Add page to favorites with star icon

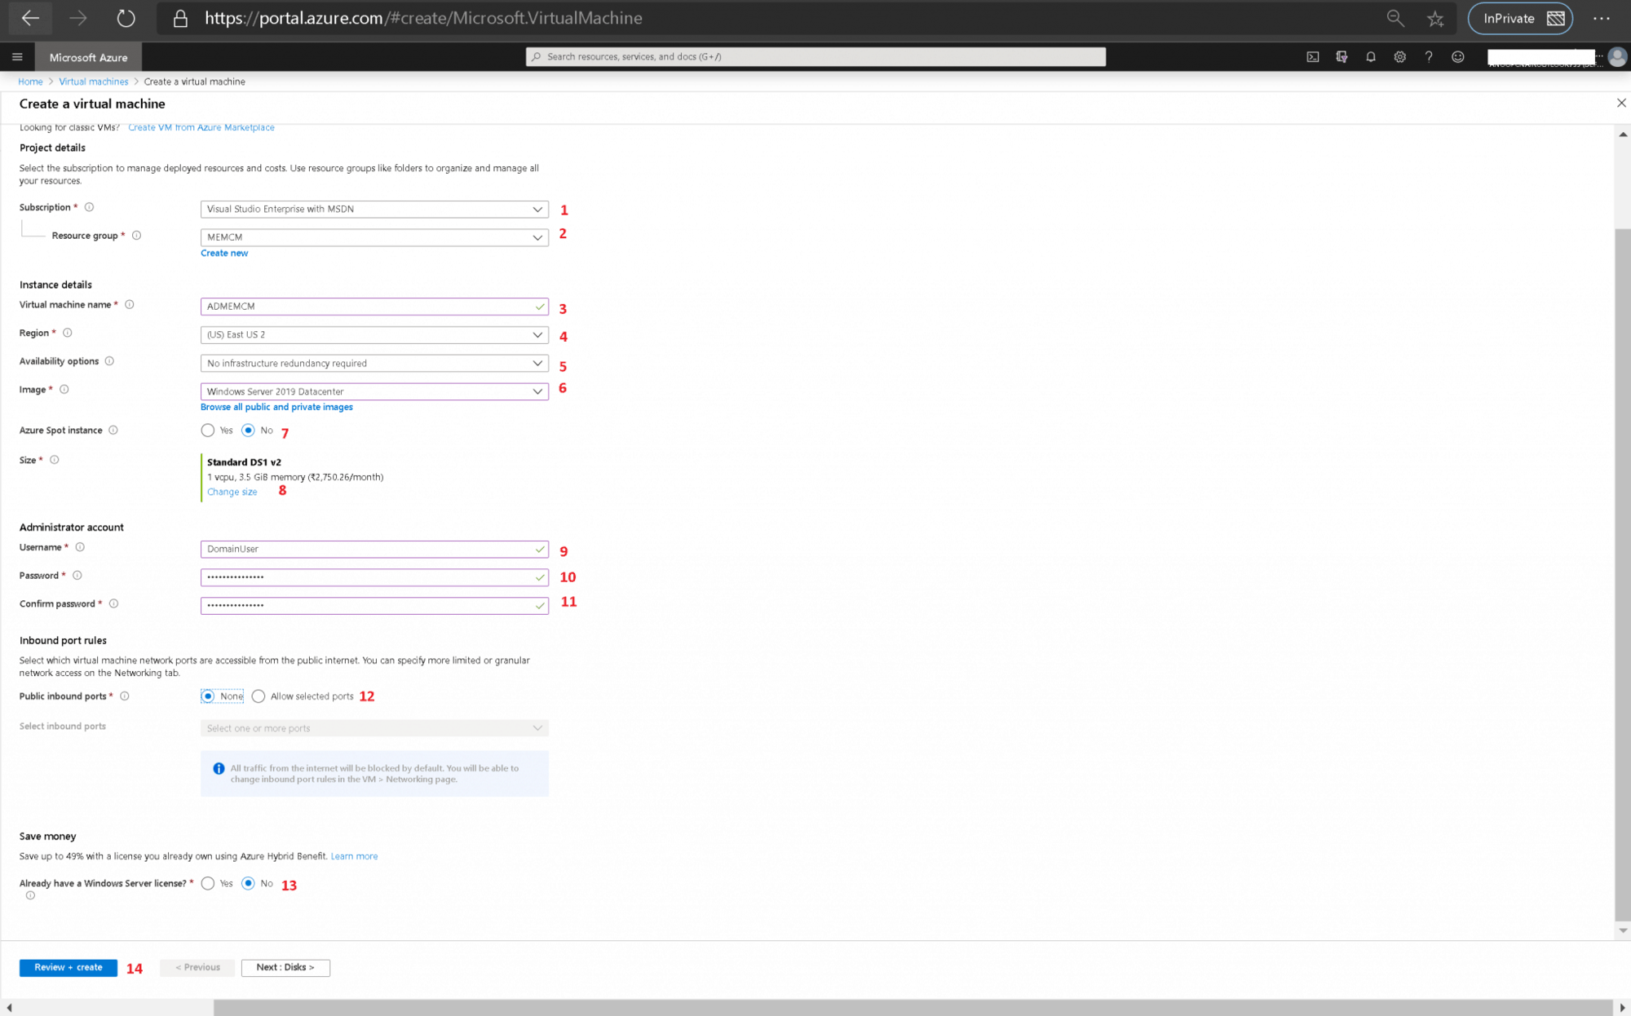click(x=1435, y=19)
